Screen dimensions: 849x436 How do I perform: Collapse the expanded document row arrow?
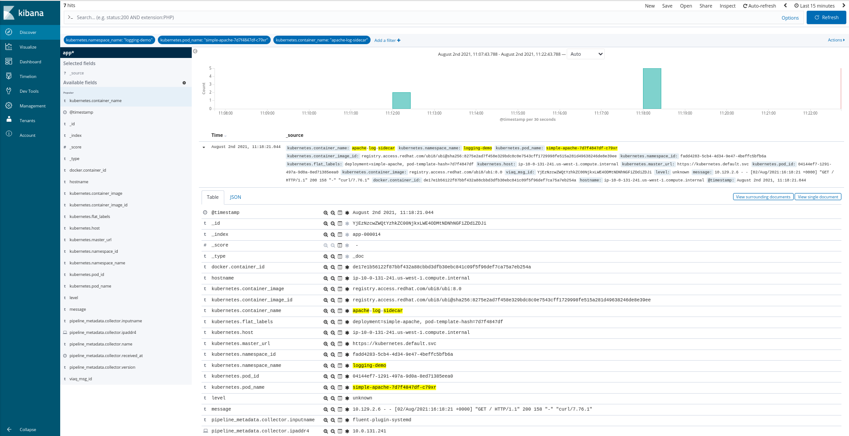tap(204, 147)
